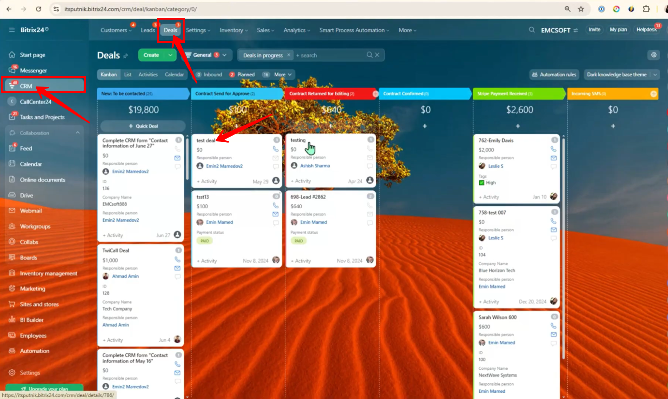Click the kanban settings gear icon

654,55
